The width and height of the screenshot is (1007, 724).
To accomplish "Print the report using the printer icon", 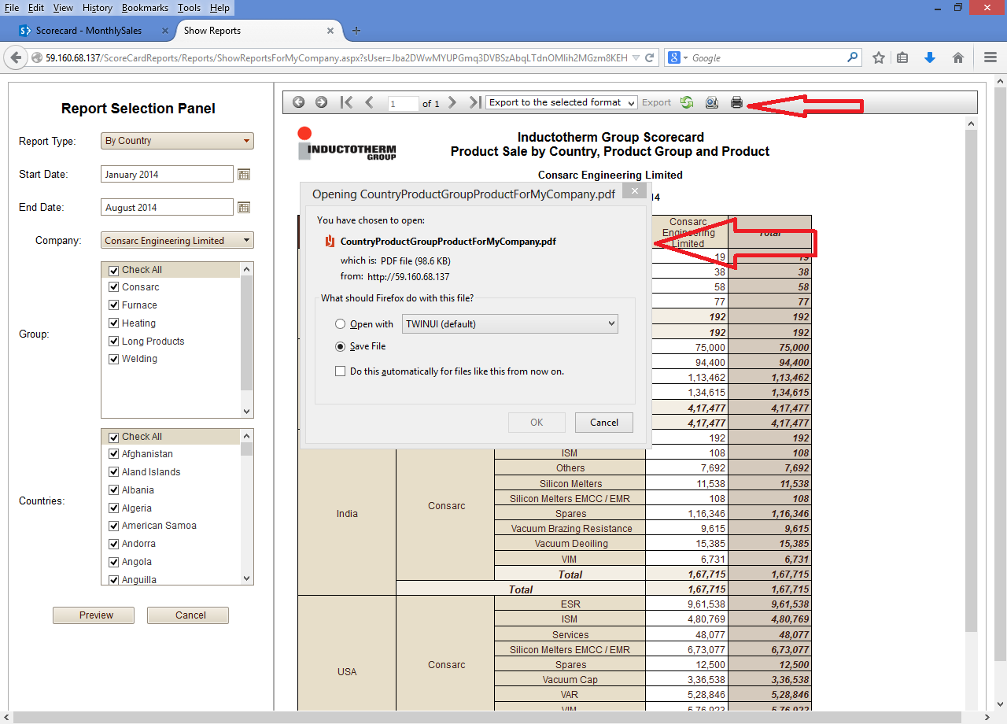I will coord(736,102).
